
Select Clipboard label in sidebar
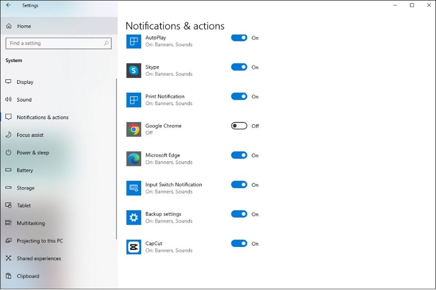tap(28, 276)
